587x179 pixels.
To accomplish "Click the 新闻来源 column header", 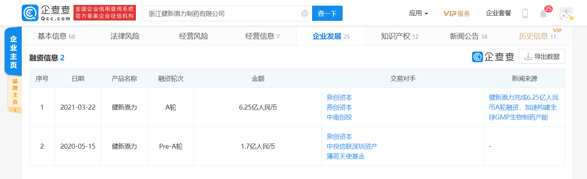I will point(525,79).
